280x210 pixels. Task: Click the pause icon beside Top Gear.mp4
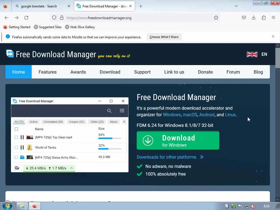coord(22,137)
